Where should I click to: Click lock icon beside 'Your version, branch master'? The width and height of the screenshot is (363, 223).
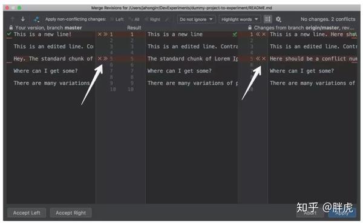point(11,28)
